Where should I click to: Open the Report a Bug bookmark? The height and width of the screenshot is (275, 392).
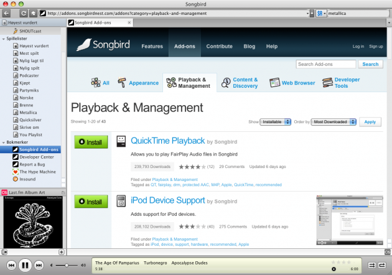(32, 164)
